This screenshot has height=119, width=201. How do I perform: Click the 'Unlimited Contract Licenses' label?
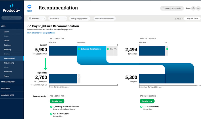pos(151,87)
